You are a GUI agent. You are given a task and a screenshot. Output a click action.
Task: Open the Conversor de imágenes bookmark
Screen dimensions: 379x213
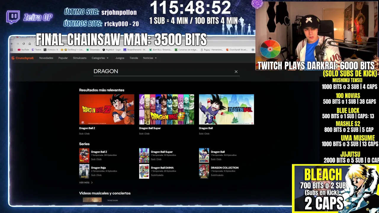[x=186, y=50]
